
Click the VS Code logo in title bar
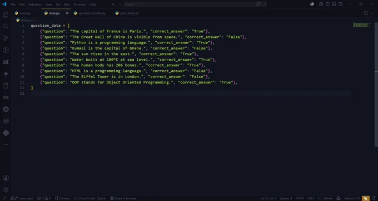click(4, 4)
